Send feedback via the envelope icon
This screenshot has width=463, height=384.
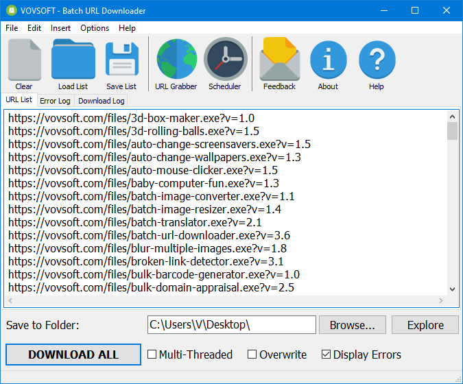coord(280,59)
